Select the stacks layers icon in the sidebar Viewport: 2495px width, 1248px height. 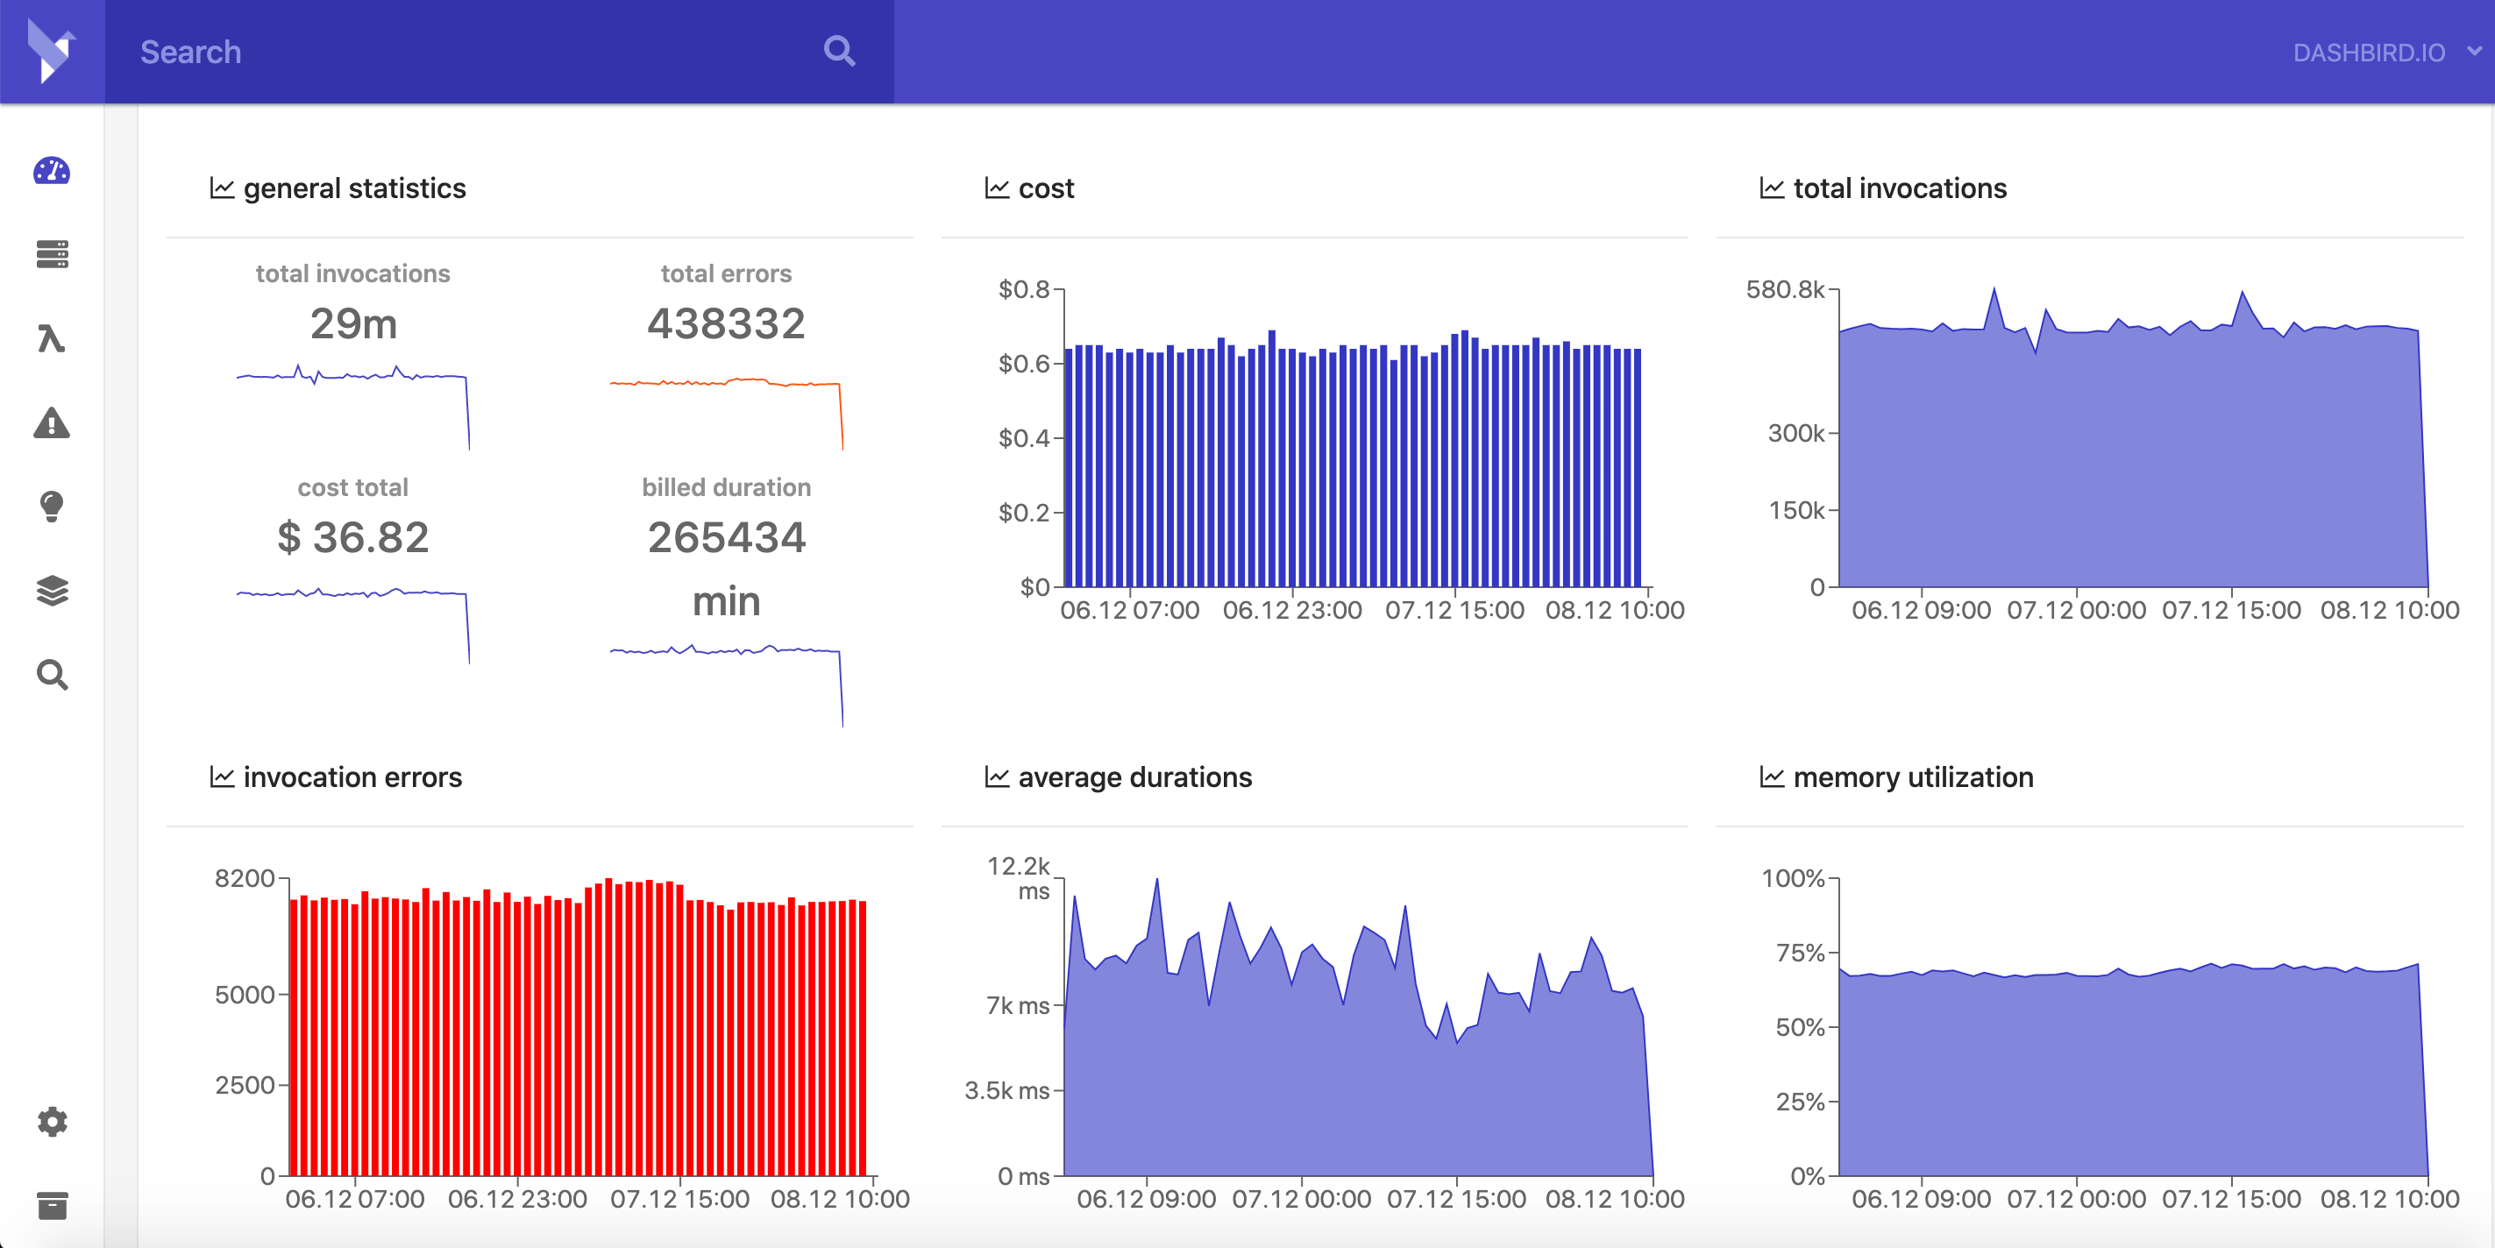click(52, 591)
